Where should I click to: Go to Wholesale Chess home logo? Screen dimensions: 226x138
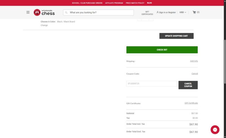[44, 12]
